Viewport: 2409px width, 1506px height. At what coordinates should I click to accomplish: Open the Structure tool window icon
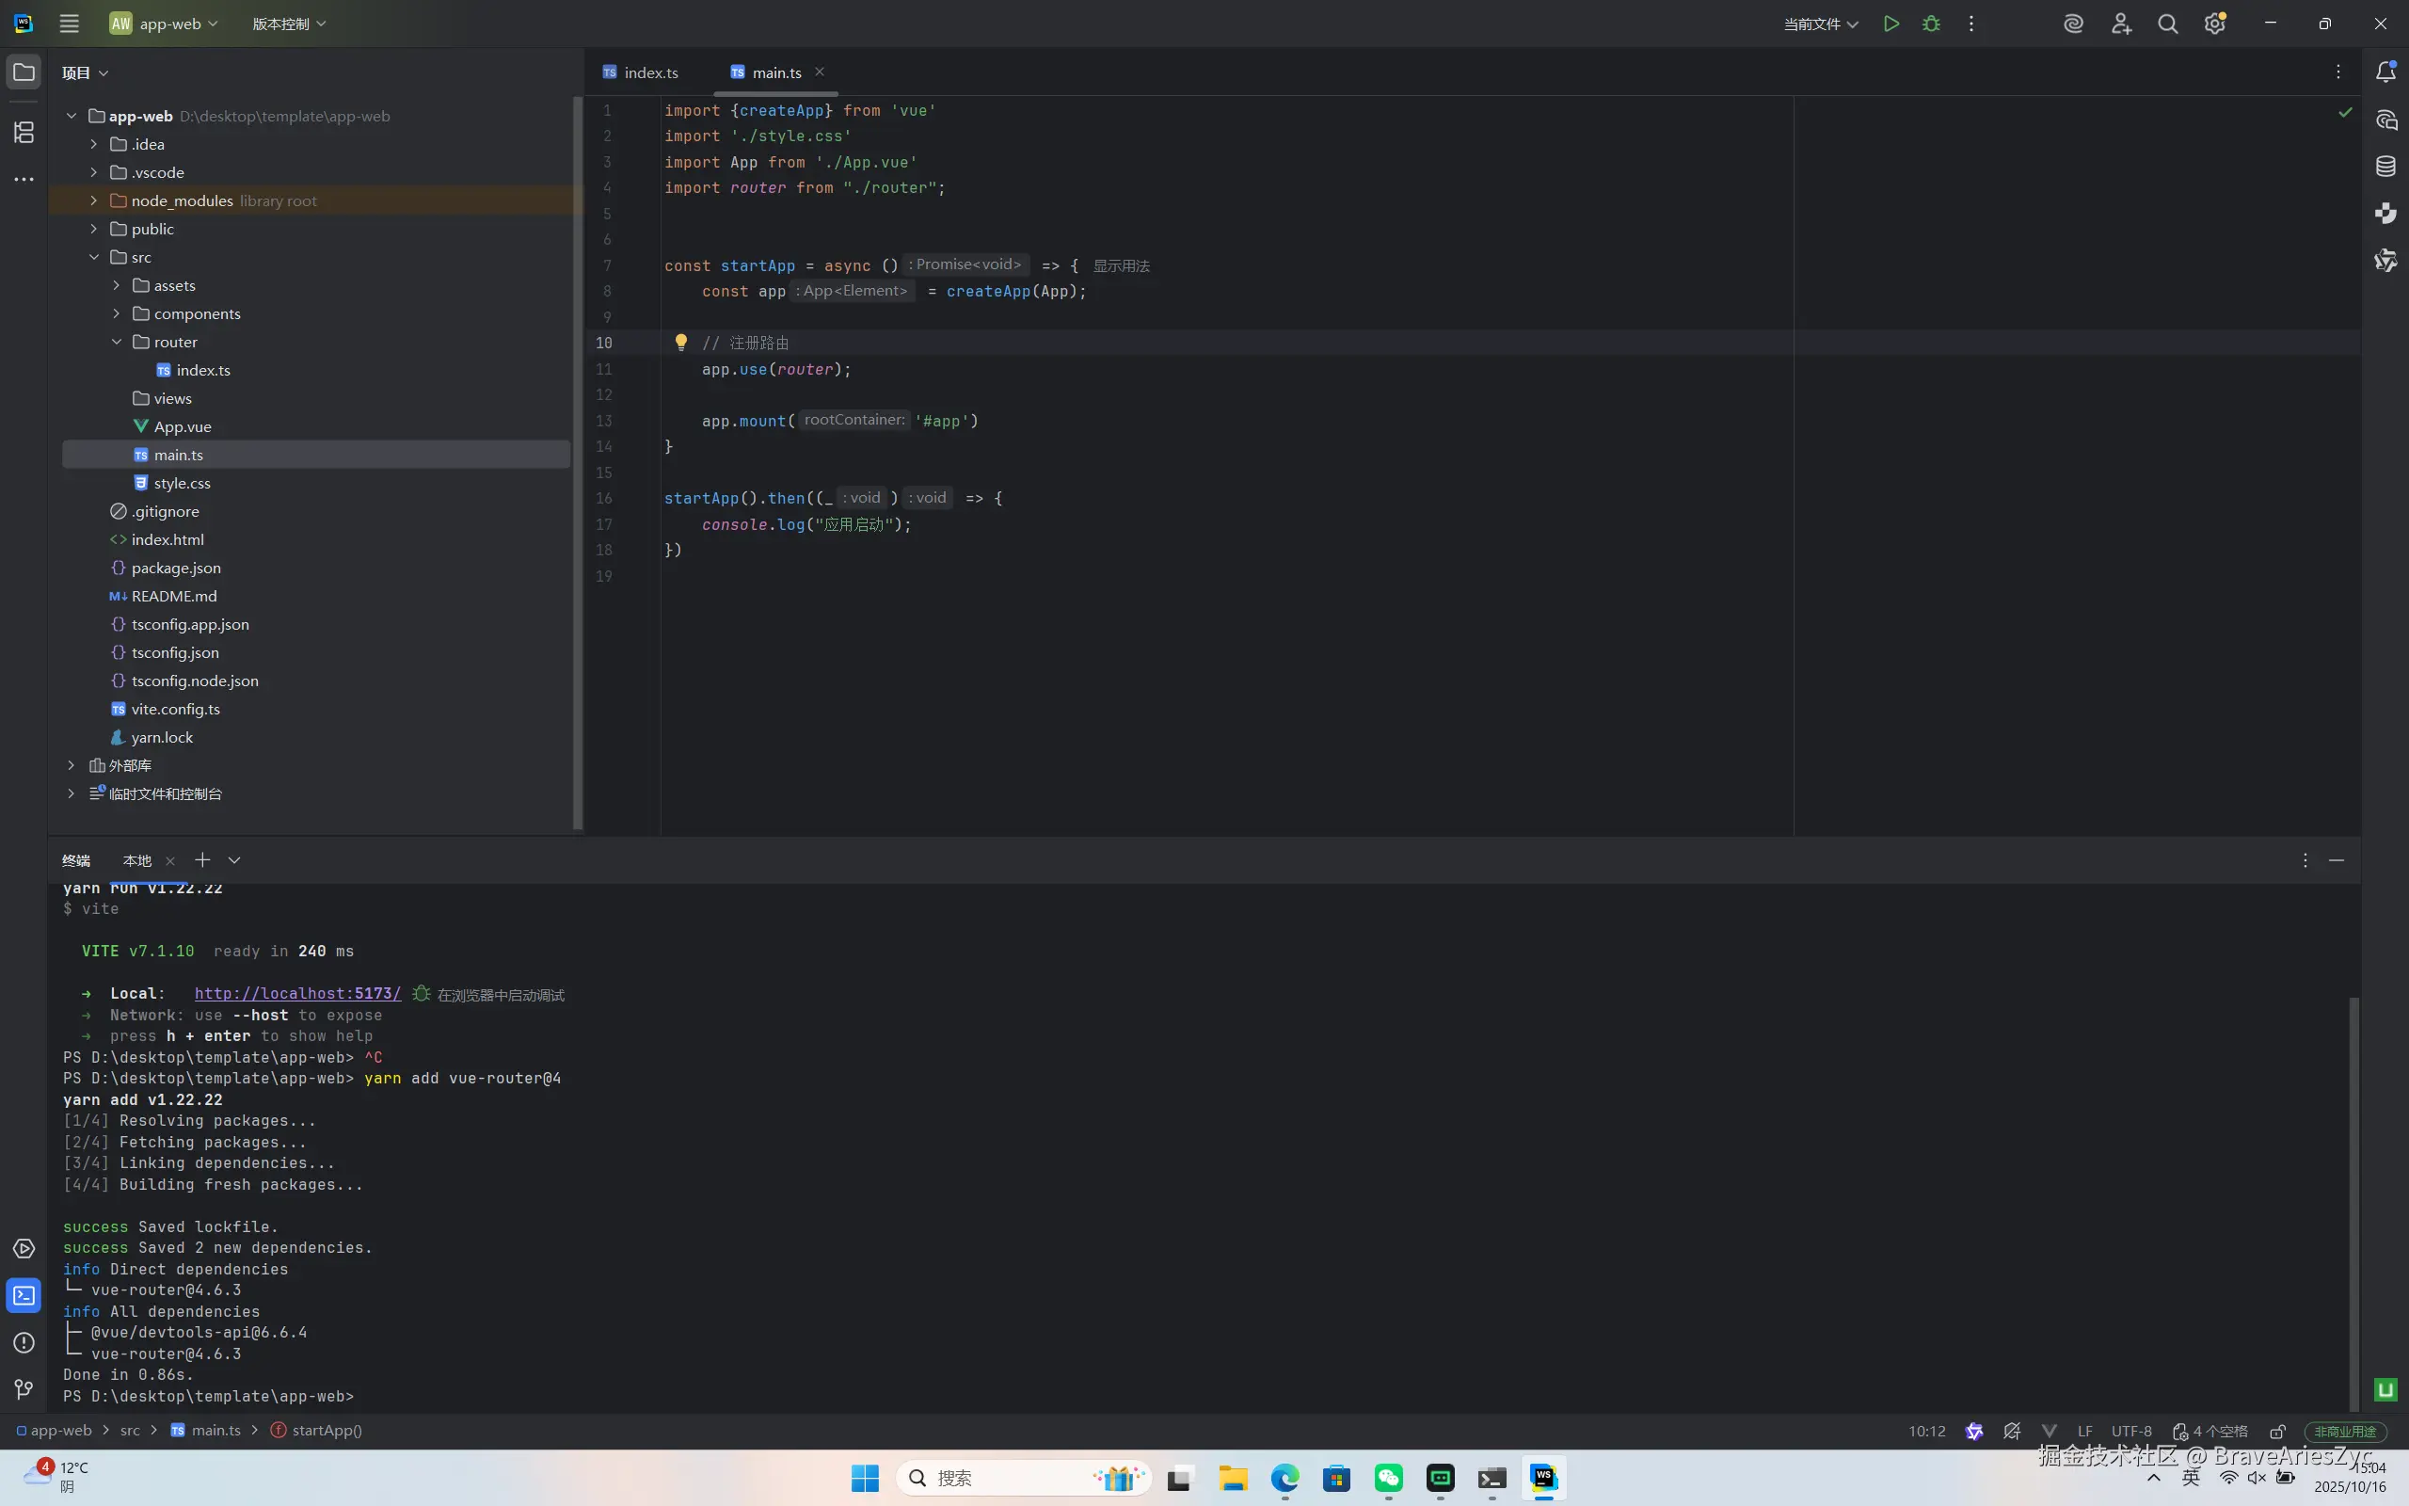(x=24, y=132)
